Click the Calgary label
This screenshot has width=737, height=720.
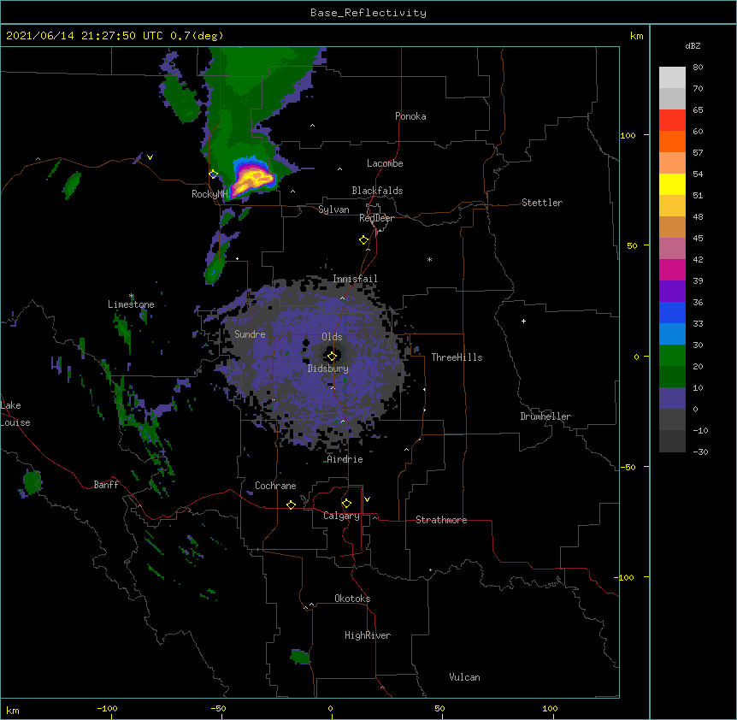pos(342,516)
